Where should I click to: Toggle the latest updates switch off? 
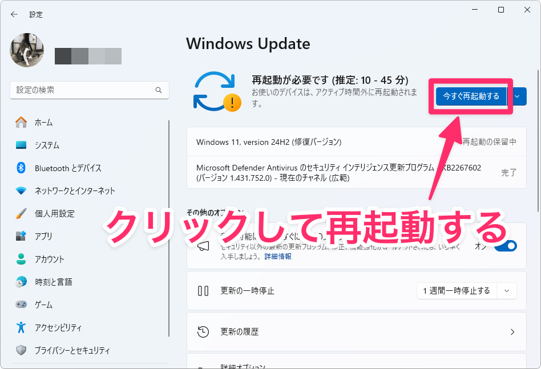click(x=506, y=246)
